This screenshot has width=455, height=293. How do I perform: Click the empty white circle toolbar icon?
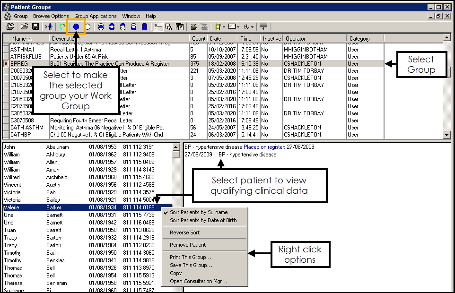point(87,27)
